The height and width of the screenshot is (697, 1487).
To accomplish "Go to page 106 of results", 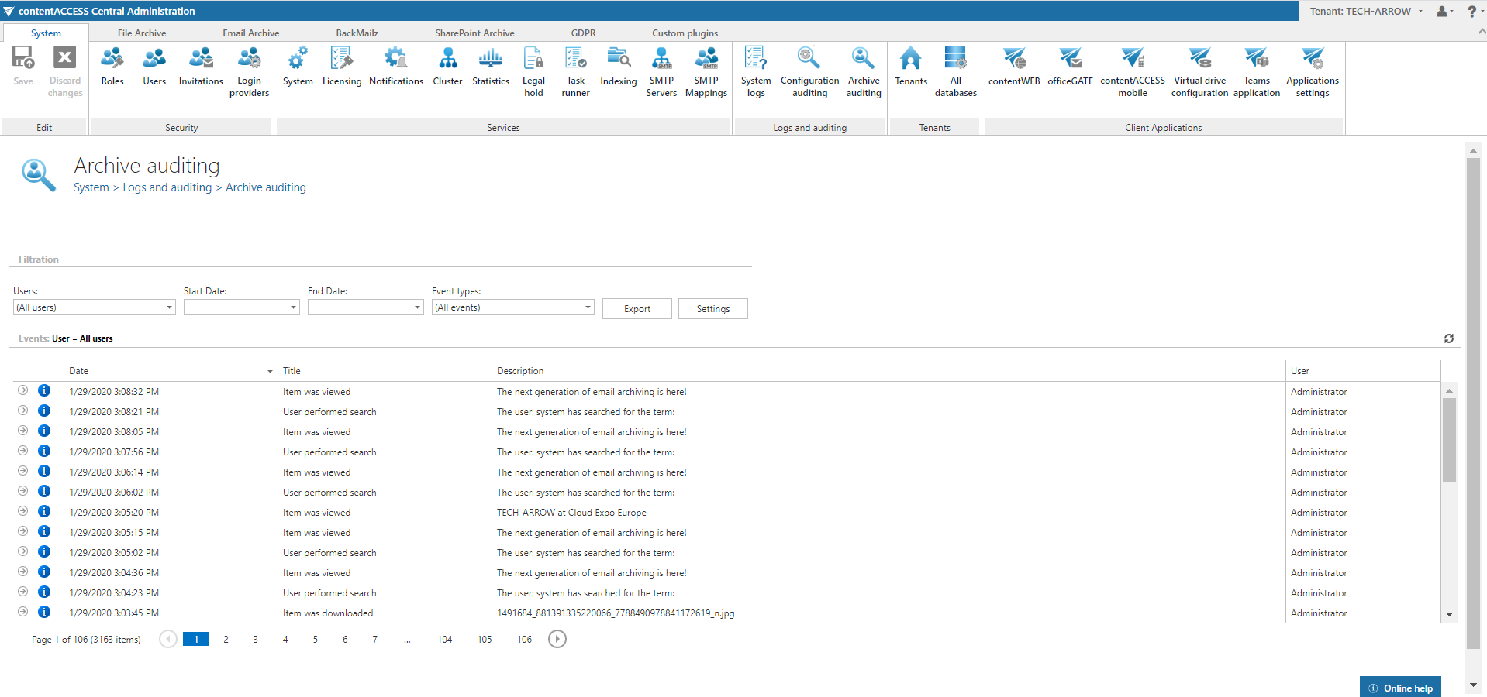I will click(x=524, y=640).
